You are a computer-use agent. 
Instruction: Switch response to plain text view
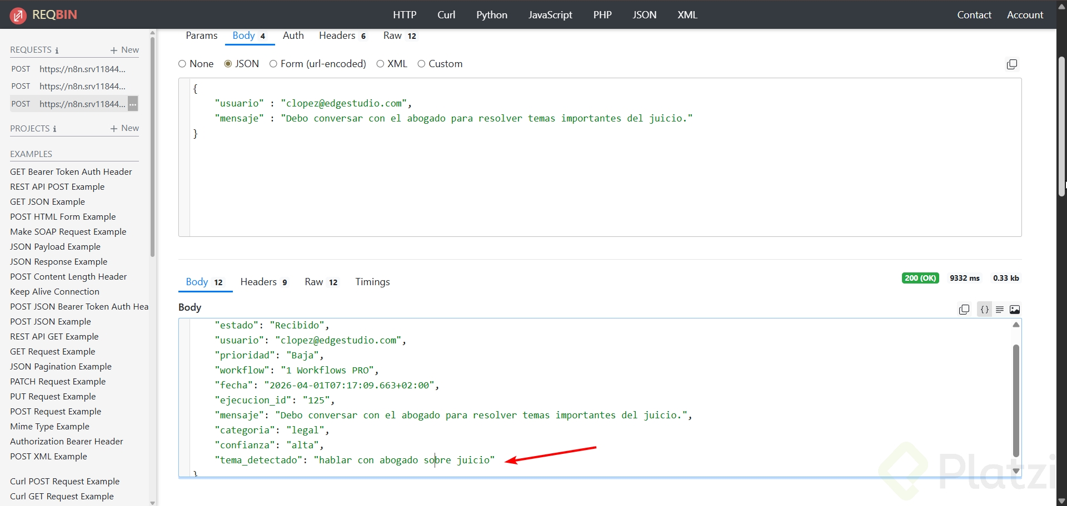click(999, 310)
